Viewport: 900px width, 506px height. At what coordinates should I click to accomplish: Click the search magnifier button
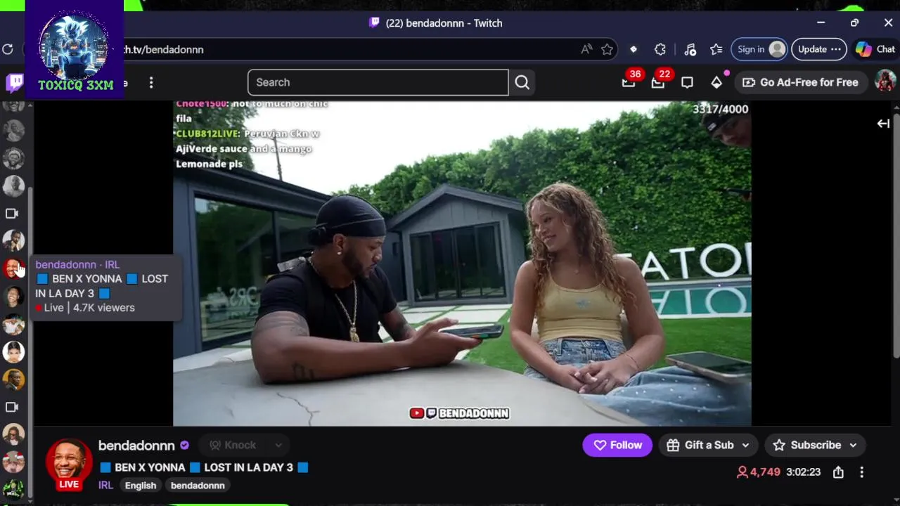[522, 82]
